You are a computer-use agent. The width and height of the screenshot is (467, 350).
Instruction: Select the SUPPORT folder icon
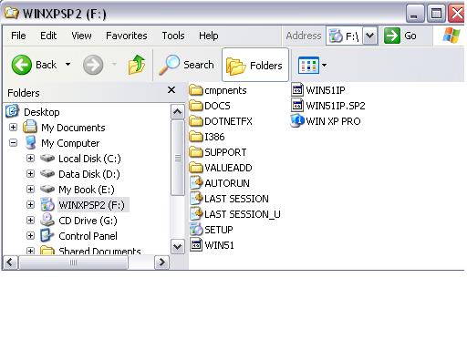196,152
